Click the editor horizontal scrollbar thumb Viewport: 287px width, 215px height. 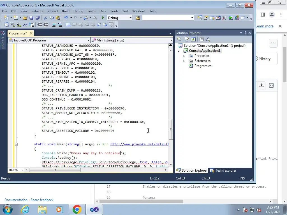coord(55,170)
